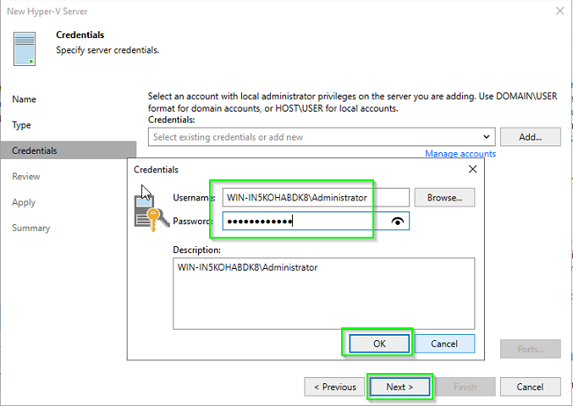Image resolution: width=573 pixels, height=406 pixels.
Task: Select the Credentials wizard step
Action: [x=69, y=151]
